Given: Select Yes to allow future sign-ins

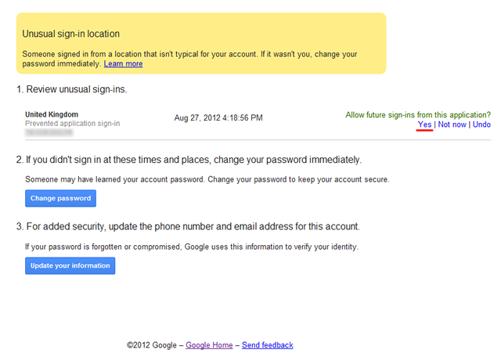Looking at the screenshot, I should [424, 124].
